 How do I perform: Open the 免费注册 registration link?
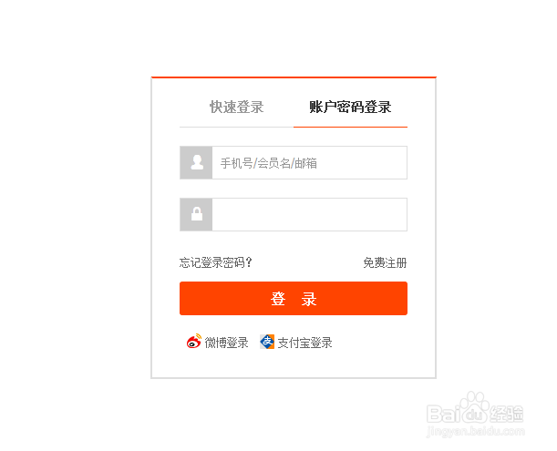(x=385, y=262)
